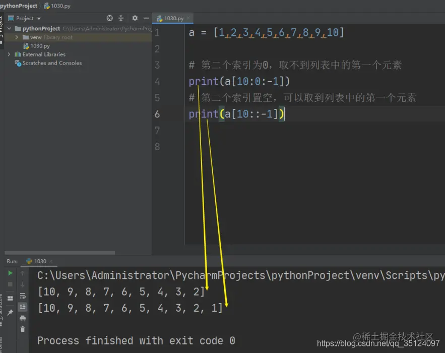Select the venv library root folder
The height and width of the screenshot is (353, 445).
78,37
